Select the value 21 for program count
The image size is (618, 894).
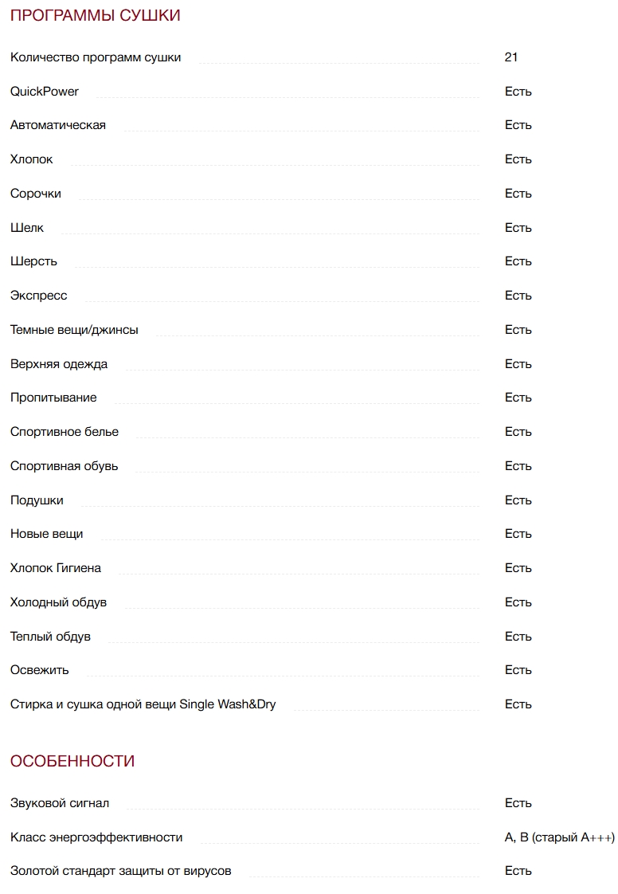pyautogui.click(x=511, y=57)
